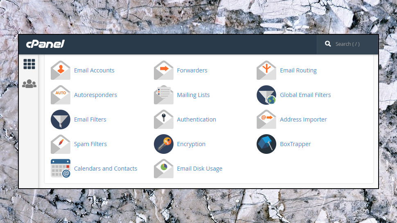Click the Email Accounts envelope icon
This screenshot has width=397, height=223.
pyautogui.click(x=61, y=70)
